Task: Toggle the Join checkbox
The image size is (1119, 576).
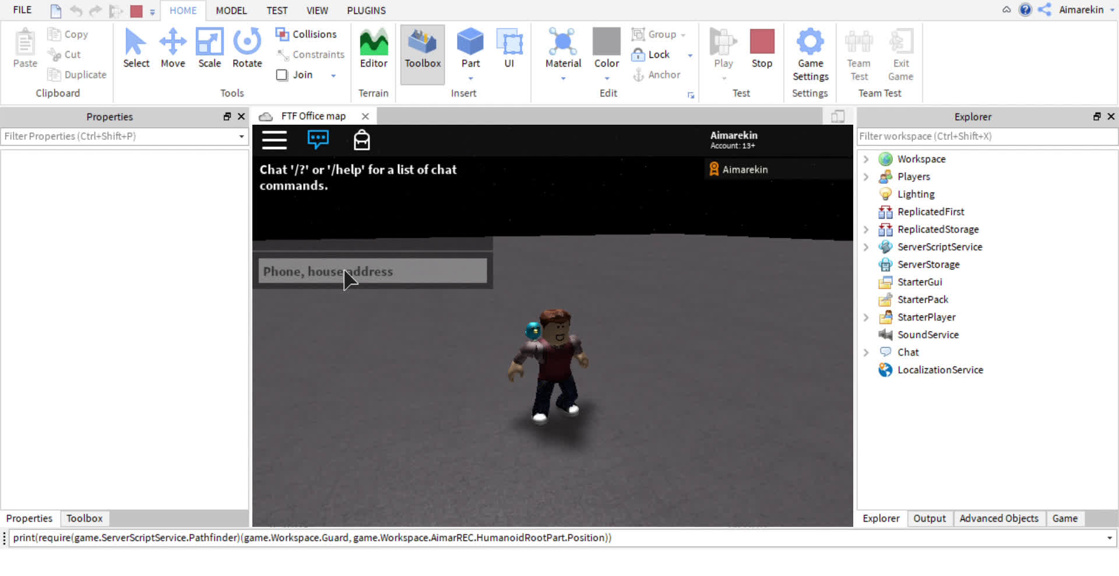Action: [282, 75]
